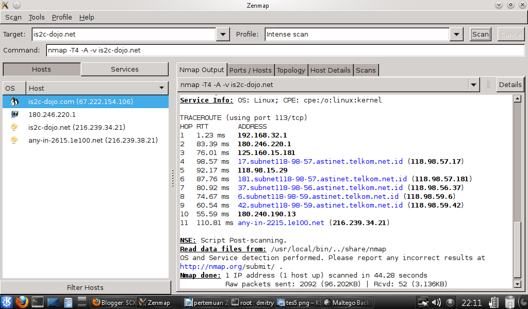Screen dimensions: 528x309
Task: Open the network tray icon
Action: [x=423, y=302]
